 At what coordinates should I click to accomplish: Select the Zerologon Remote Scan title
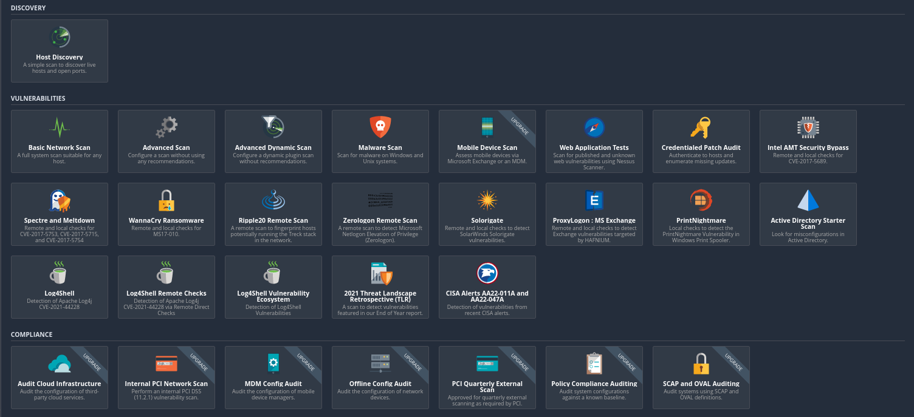[380, 220]
